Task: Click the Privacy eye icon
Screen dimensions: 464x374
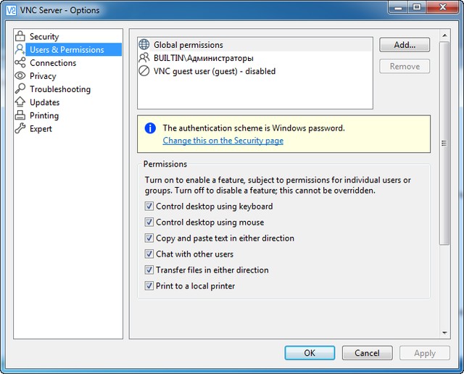Action: pyautogui.click(x=20, y=75)
